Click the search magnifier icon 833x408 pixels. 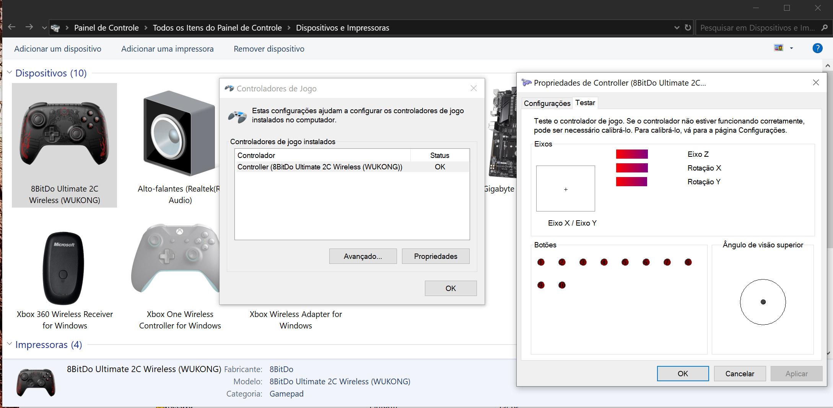tap(825, 28)
